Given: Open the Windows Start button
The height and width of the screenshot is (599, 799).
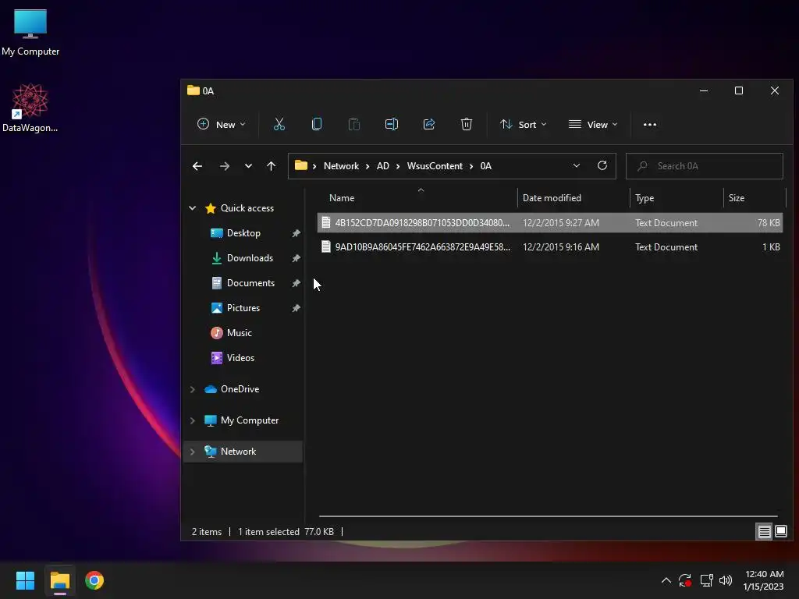Looking at the screenshot, I should click(x=25, y=580).
